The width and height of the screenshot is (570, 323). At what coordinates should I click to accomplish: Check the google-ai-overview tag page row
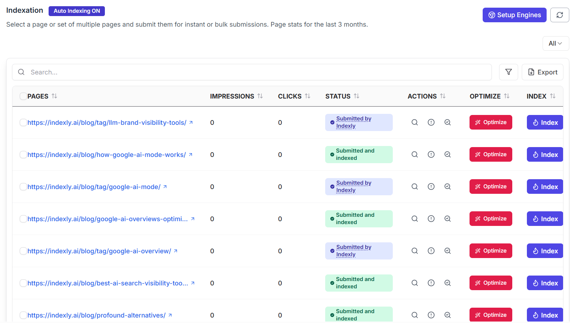point(23,251)
